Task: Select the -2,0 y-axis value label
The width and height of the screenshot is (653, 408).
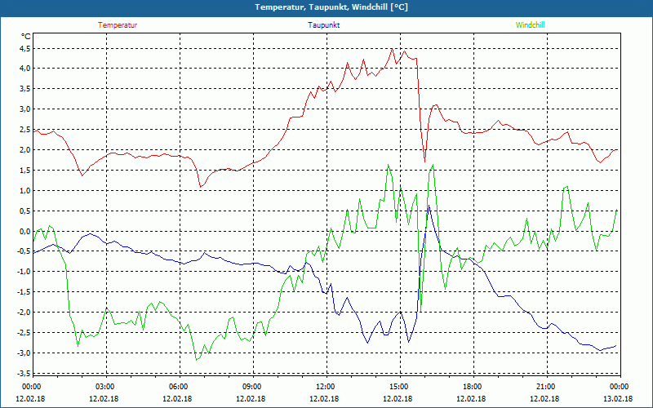Action: point(23,313)
